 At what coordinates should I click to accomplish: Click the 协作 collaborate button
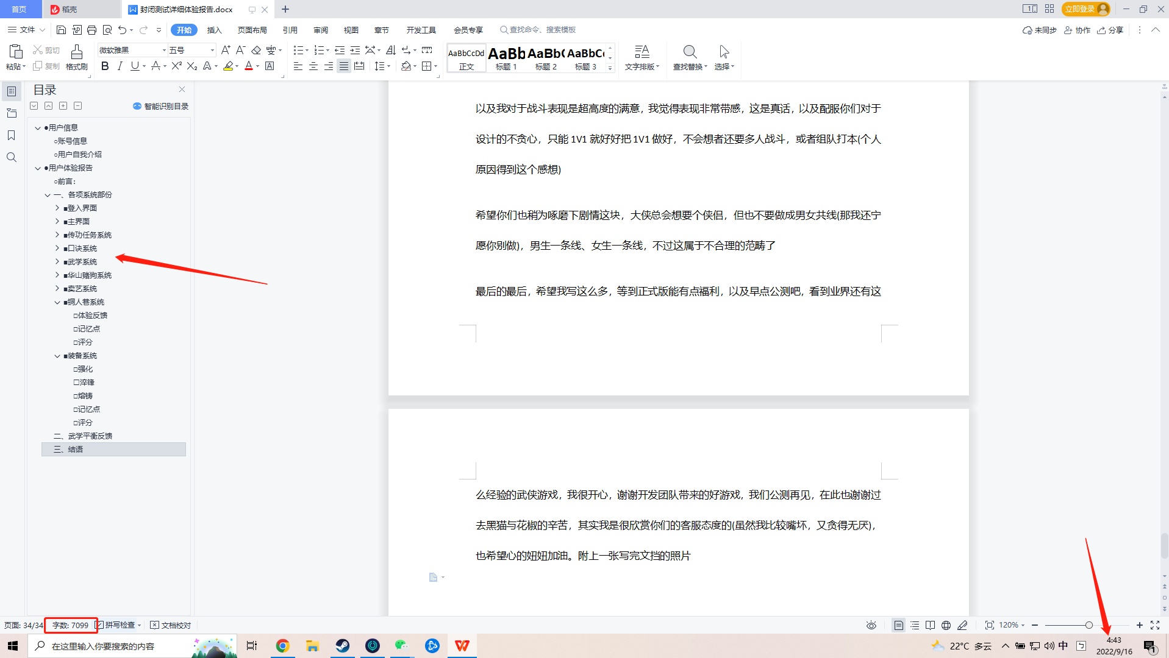point(1078,30)
